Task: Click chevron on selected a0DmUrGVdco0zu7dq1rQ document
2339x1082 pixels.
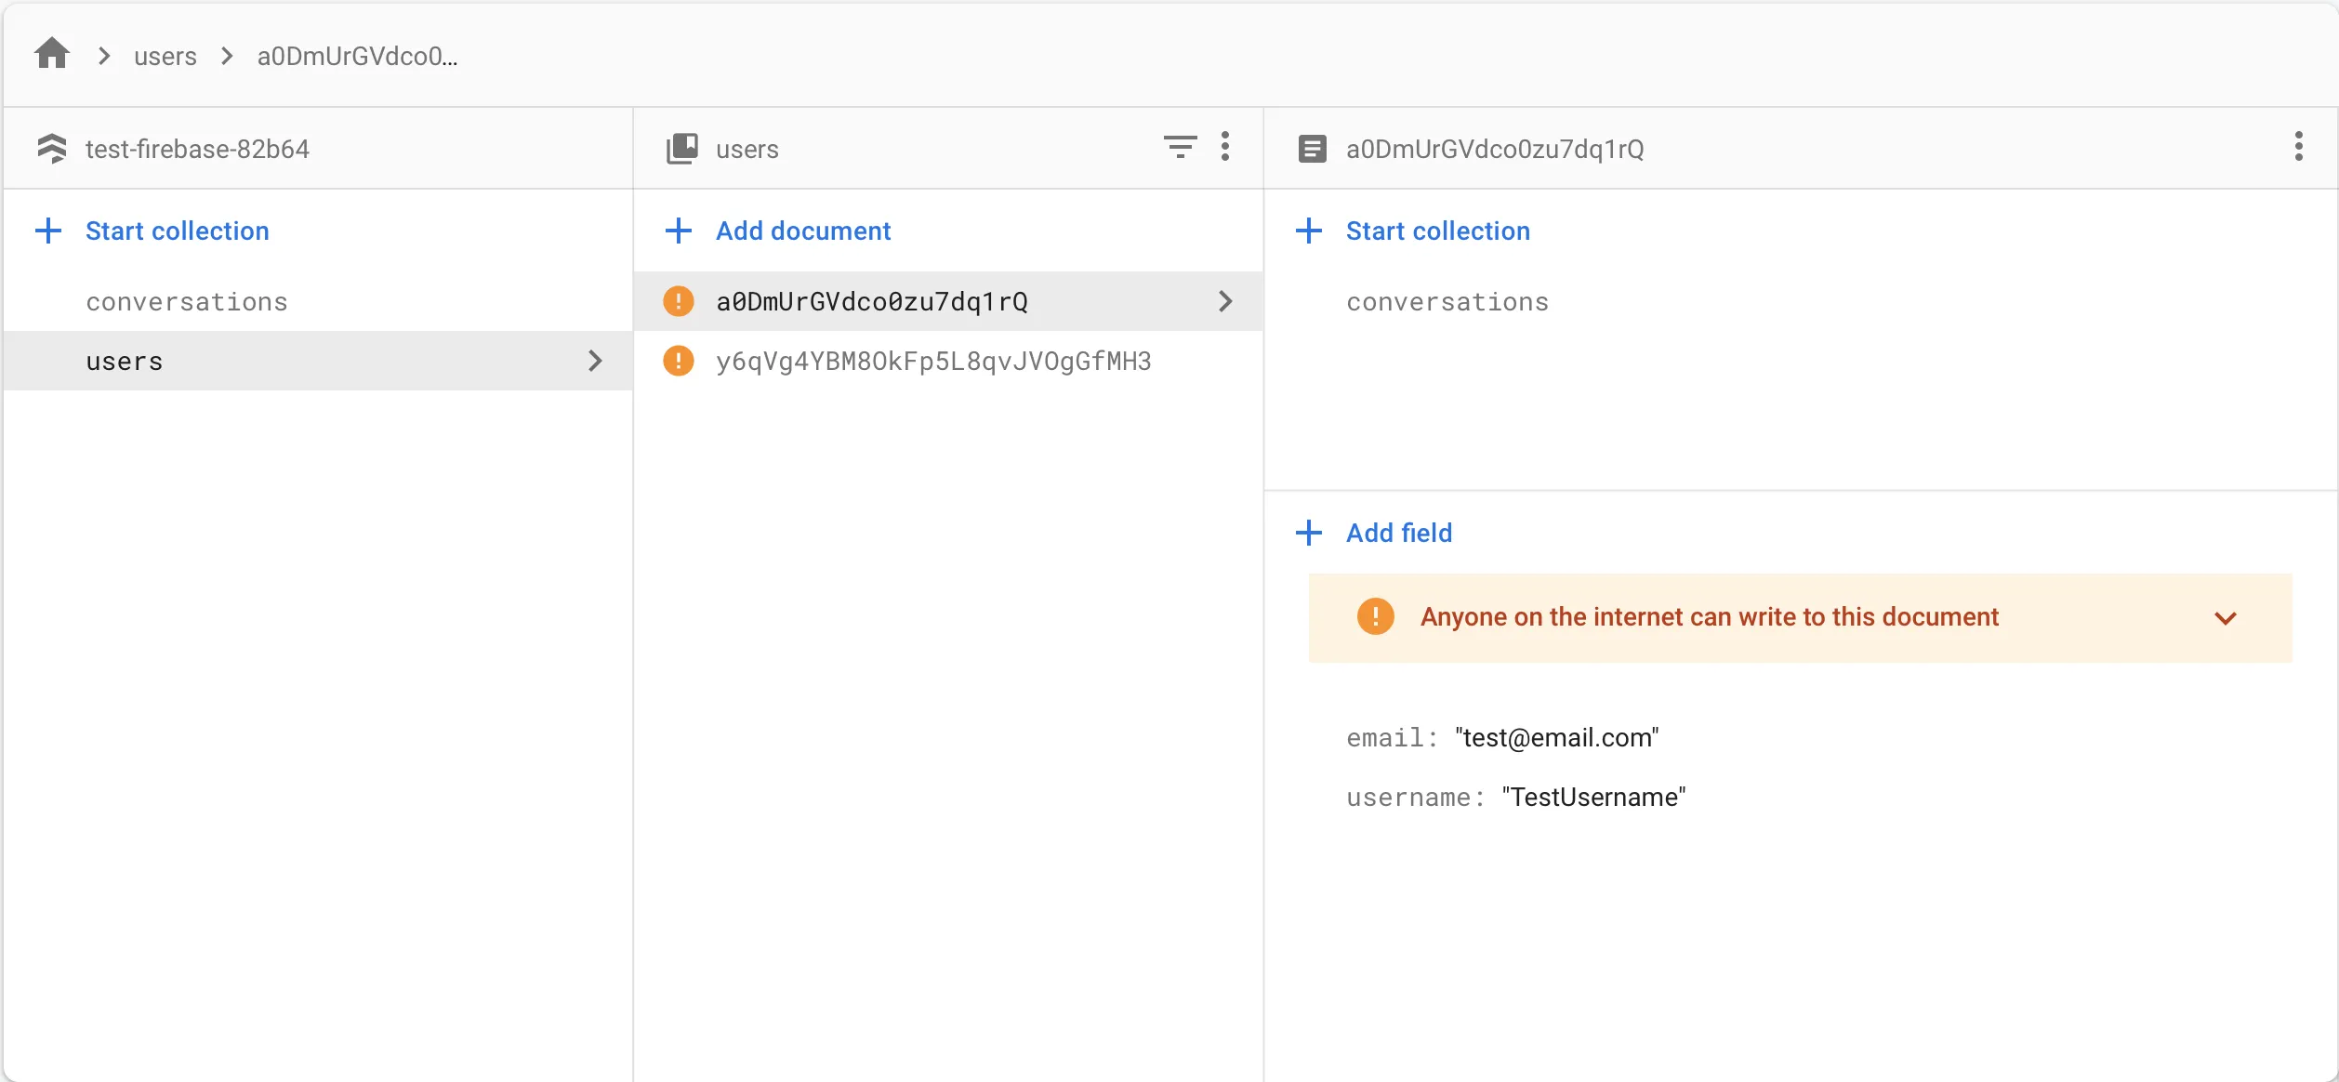Action: [x=1225, y=301]
